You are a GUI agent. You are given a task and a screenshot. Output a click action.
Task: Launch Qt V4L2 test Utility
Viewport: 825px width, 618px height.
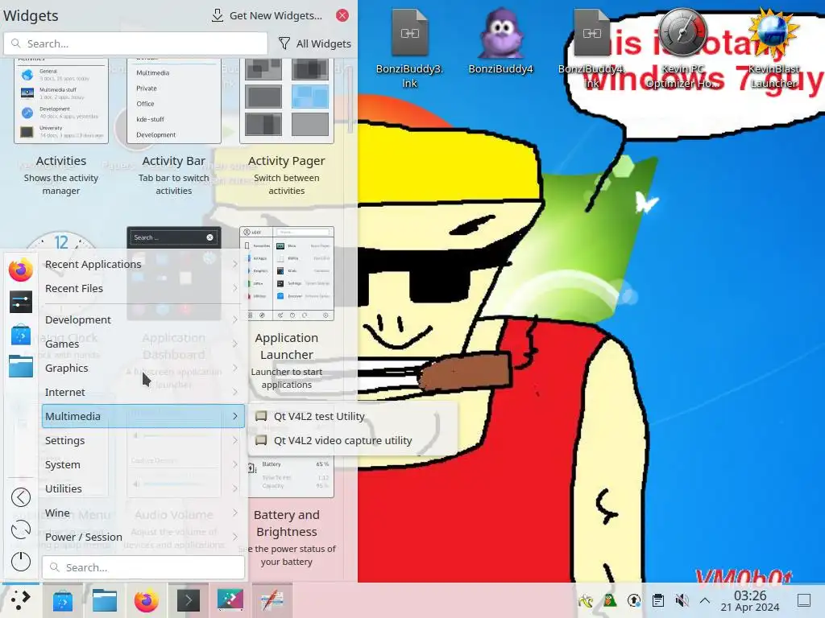[353, 416]
